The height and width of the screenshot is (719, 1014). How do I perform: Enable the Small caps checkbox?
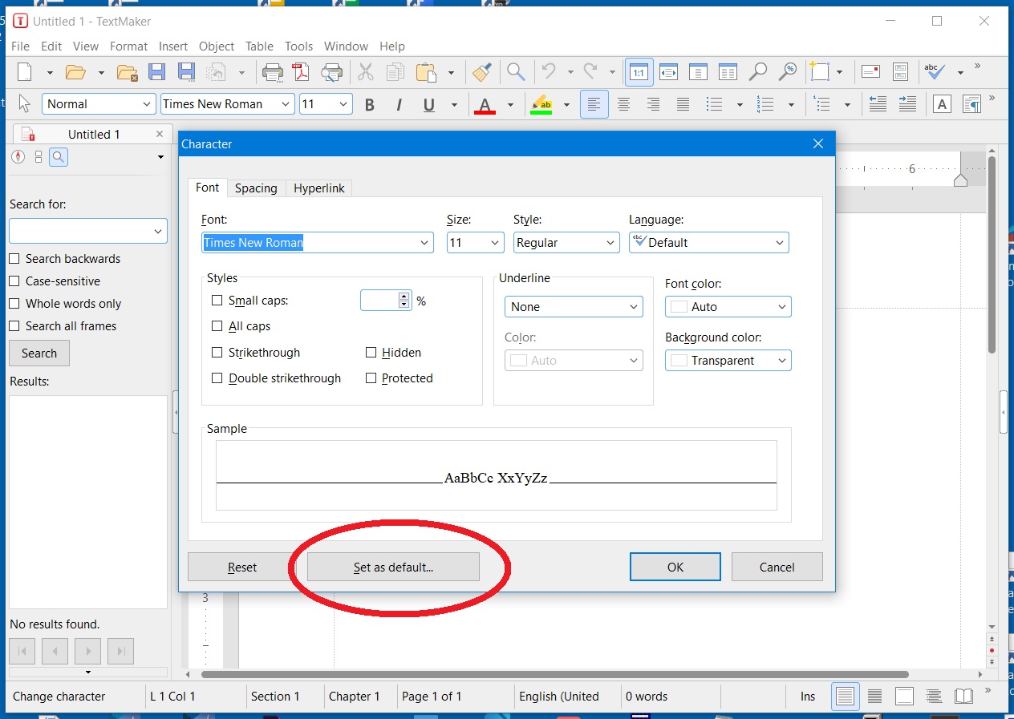[217, 301]
